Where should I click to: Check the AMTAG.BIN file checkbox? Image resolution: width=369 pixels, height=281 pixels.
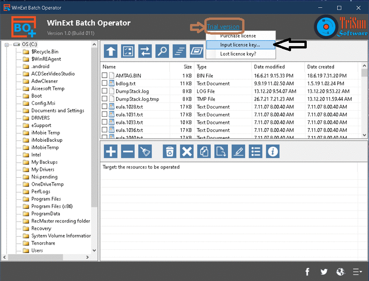(x=104, y=76)
